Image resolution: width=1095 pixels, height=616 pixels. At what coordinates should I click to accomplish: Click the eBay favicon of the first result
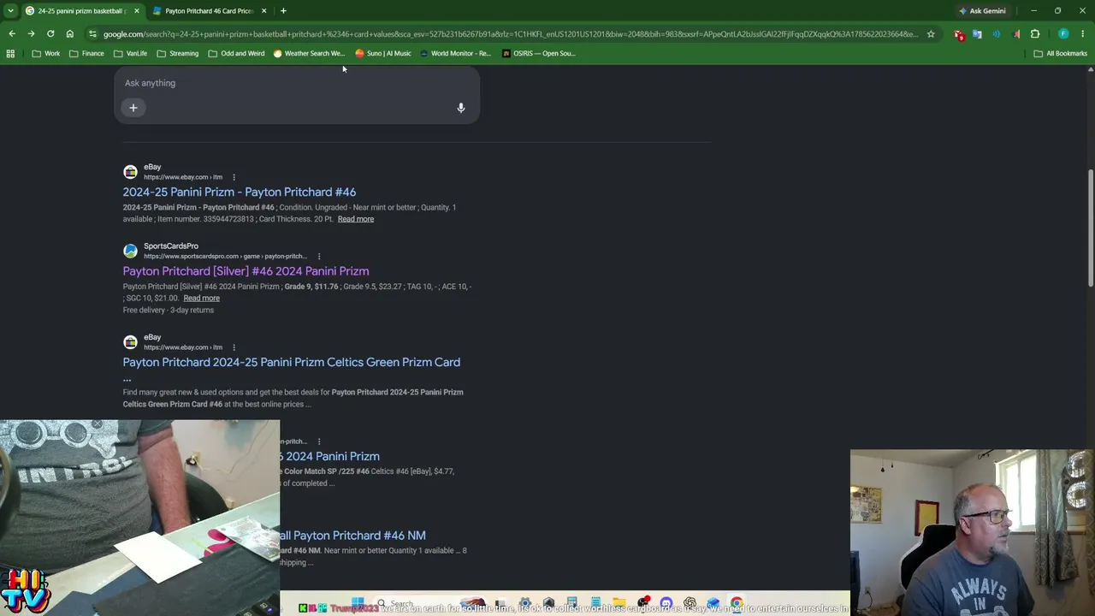(130, 172)
